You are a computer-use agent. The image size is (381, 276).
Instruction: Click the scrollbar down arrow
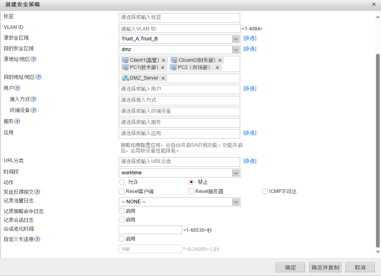point(378,252)
